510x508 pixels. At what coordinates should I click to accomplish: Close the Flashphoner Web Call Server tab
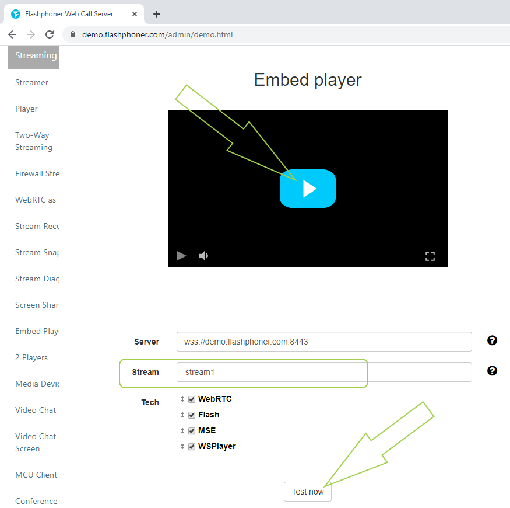pyautogui.click(x=135, y=14)
